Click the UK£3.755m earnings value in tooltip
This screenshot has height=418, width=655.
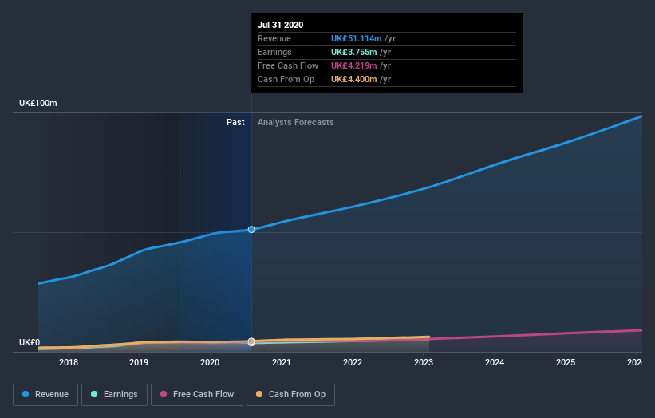click(x=353, y=52)
